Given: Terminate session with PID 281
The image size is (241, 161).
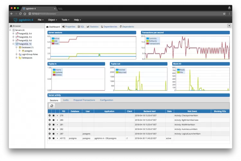Looking at the screenshot, I should [49, 125].
